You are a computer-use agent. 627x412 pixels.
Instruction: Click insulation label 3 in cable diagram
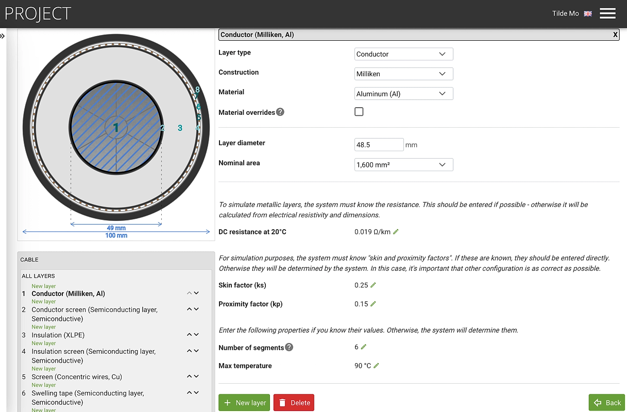(x=180, y=128)
